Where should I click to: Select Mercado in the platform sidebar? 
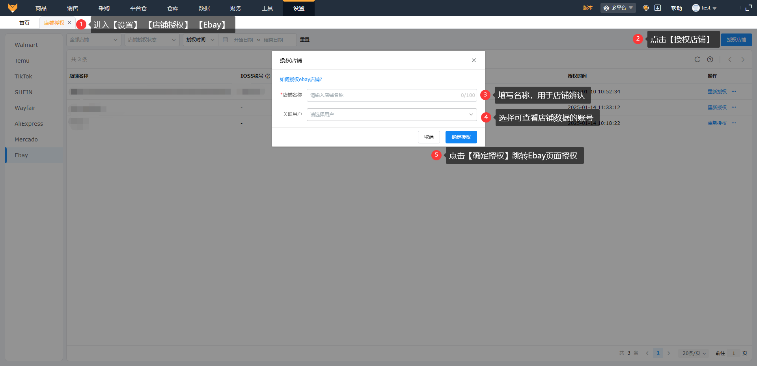tap(34, 139)
